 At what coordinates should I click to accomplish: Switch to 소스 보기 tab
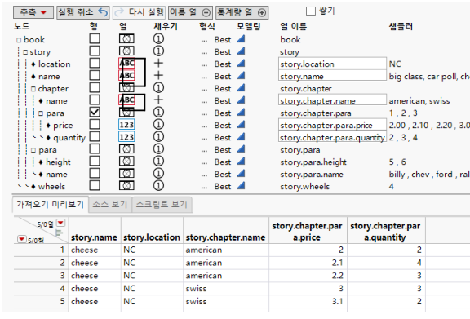pos(110,205)
